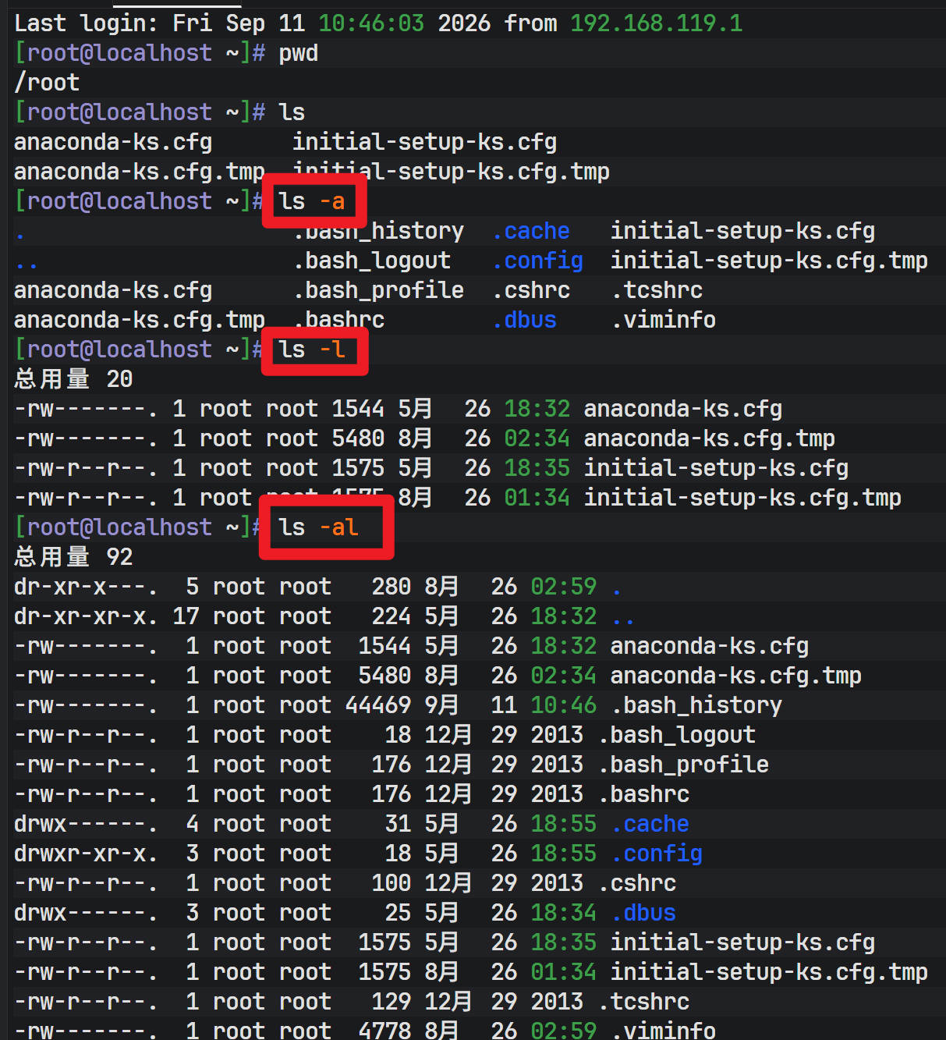946x1040 pixels.
Task: Click the 'ls -a' command text
Action: click(x=312, y=201)
